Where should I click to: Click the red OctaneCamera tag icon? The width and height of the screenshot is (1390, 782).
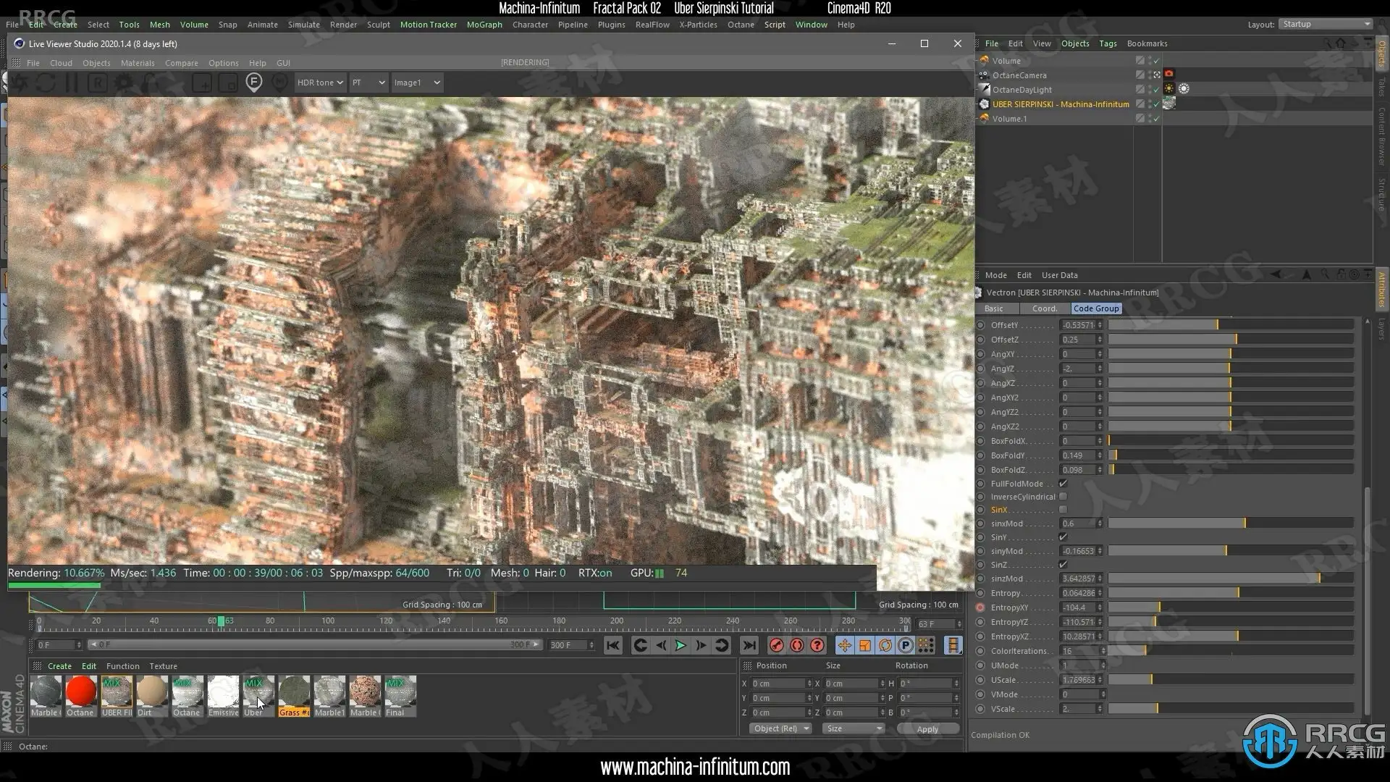[x=1168, y=75]
